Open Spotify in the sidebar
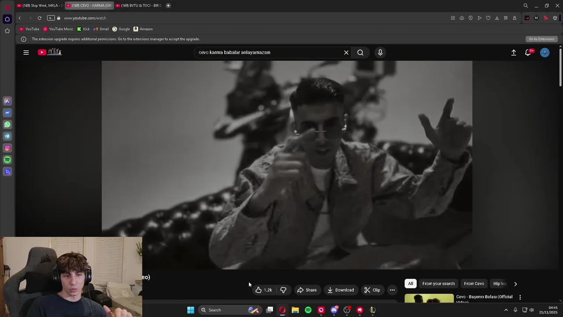 click(7, 160)
